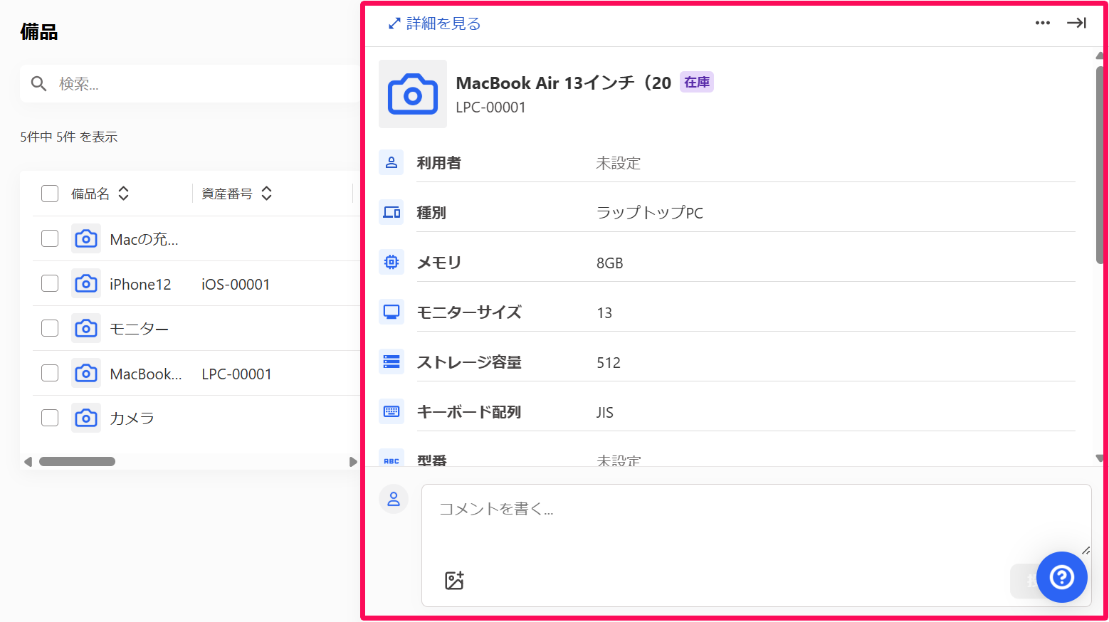Screen dimensions: 1109x622
Task: Click the expand icon beside 詳細を見る
Action: coord(394,23)
